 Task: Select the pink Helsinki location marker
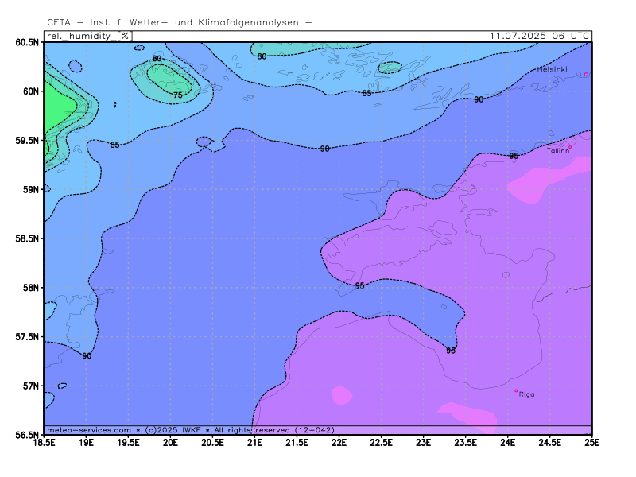pos(586,75)
